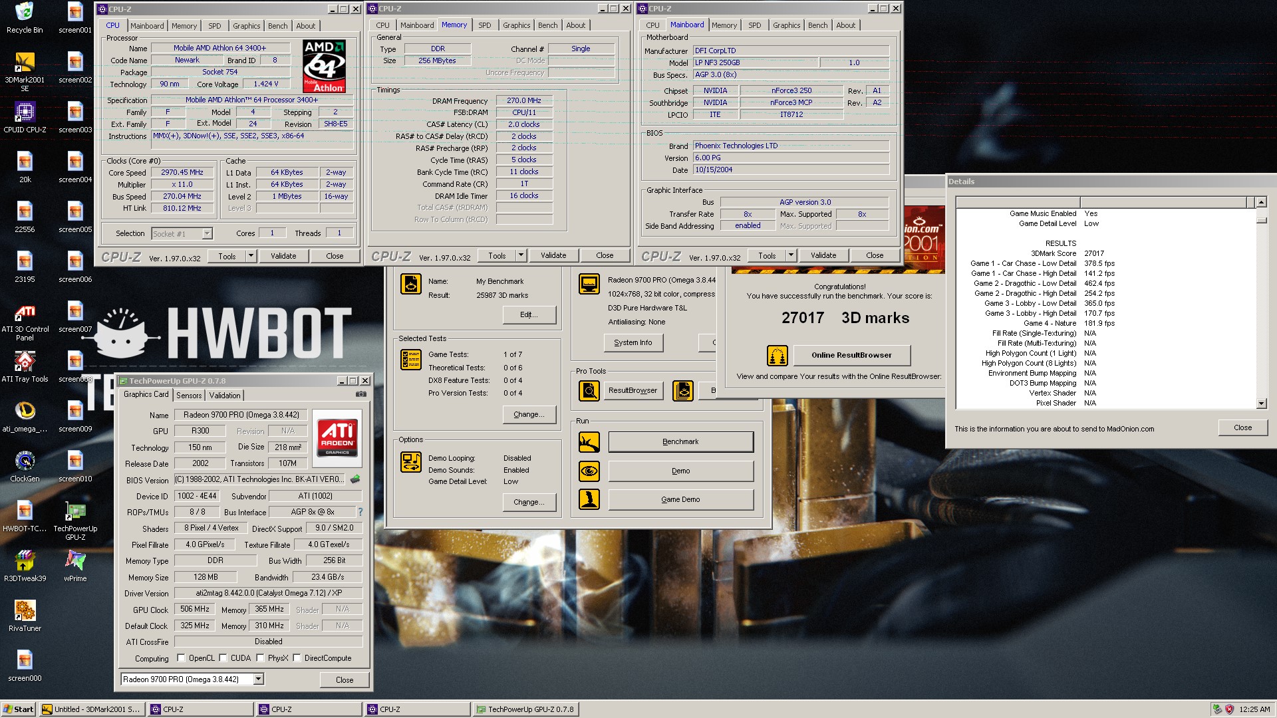Open the ClockGen desktop icon

(25, 467)
